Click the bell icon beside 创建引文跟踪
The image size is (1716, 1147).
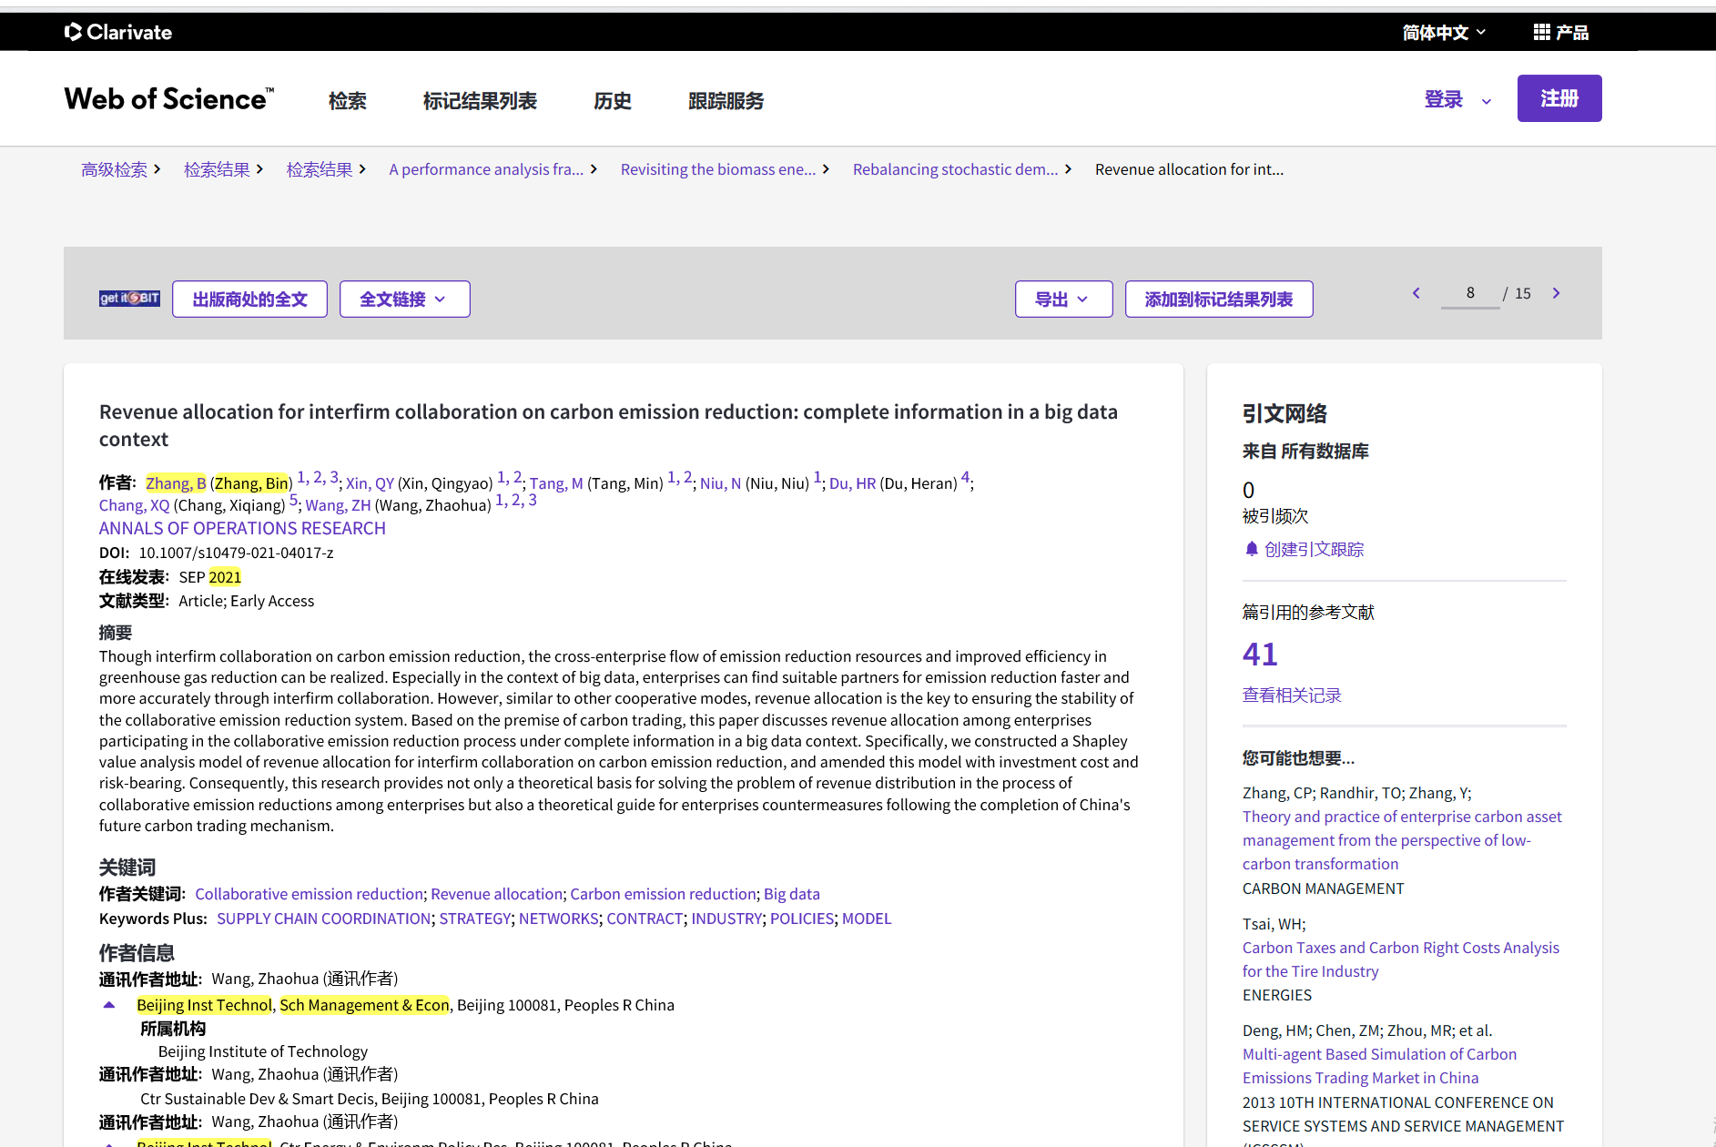(x=1251, y=549)
